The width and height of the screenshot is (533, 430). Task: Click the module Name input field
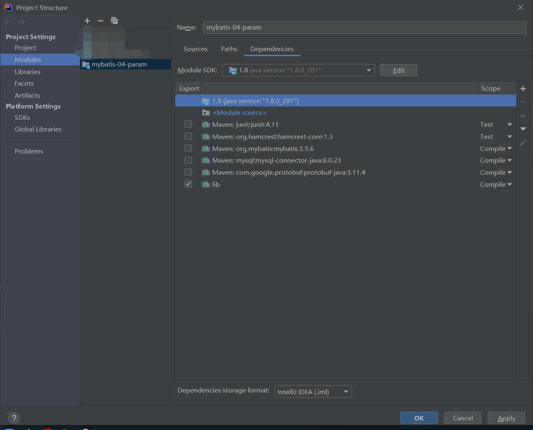pos(364,27)
